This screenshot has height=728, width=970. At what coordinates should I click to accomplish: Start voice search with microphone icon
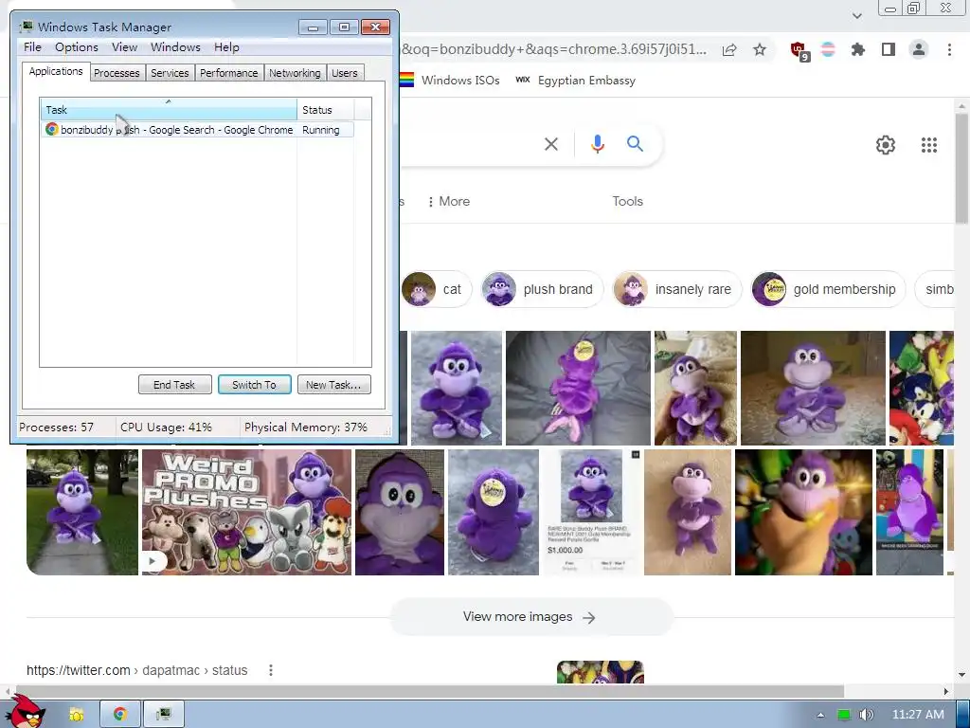coord(597,144)
